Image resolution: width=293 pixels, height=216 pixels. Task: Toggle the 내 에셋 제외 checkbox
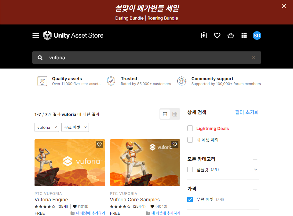coord(190,140)
